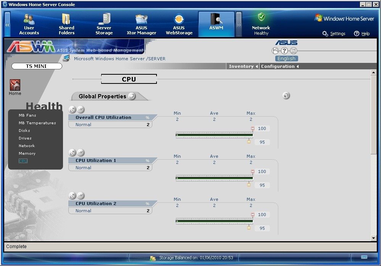
Task: Expand the Inventory menu
Action: point(243,66)
